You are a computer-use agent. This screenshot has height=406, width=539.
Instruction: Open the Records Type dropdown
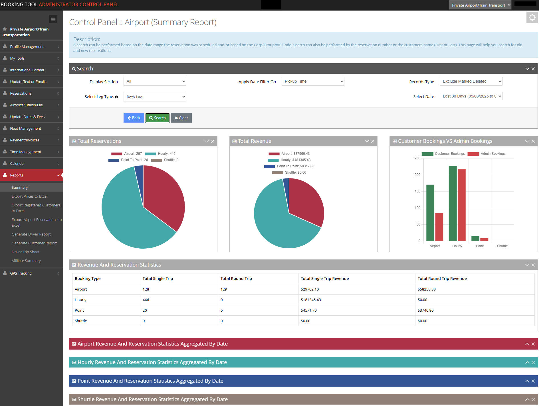(471, 81)
